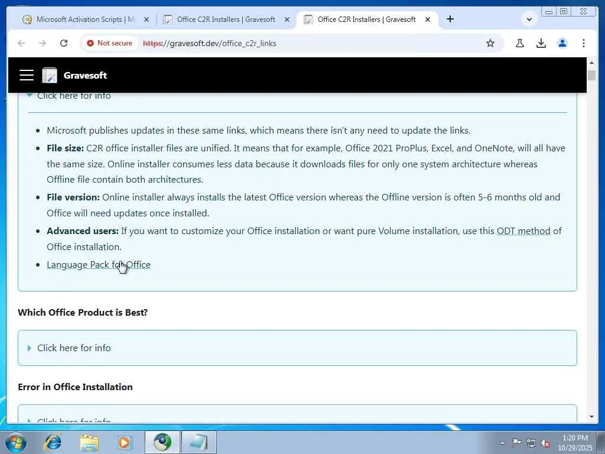605x454 pixels.
Task: Click the muted volume tray icon
Action: [545, 443]
